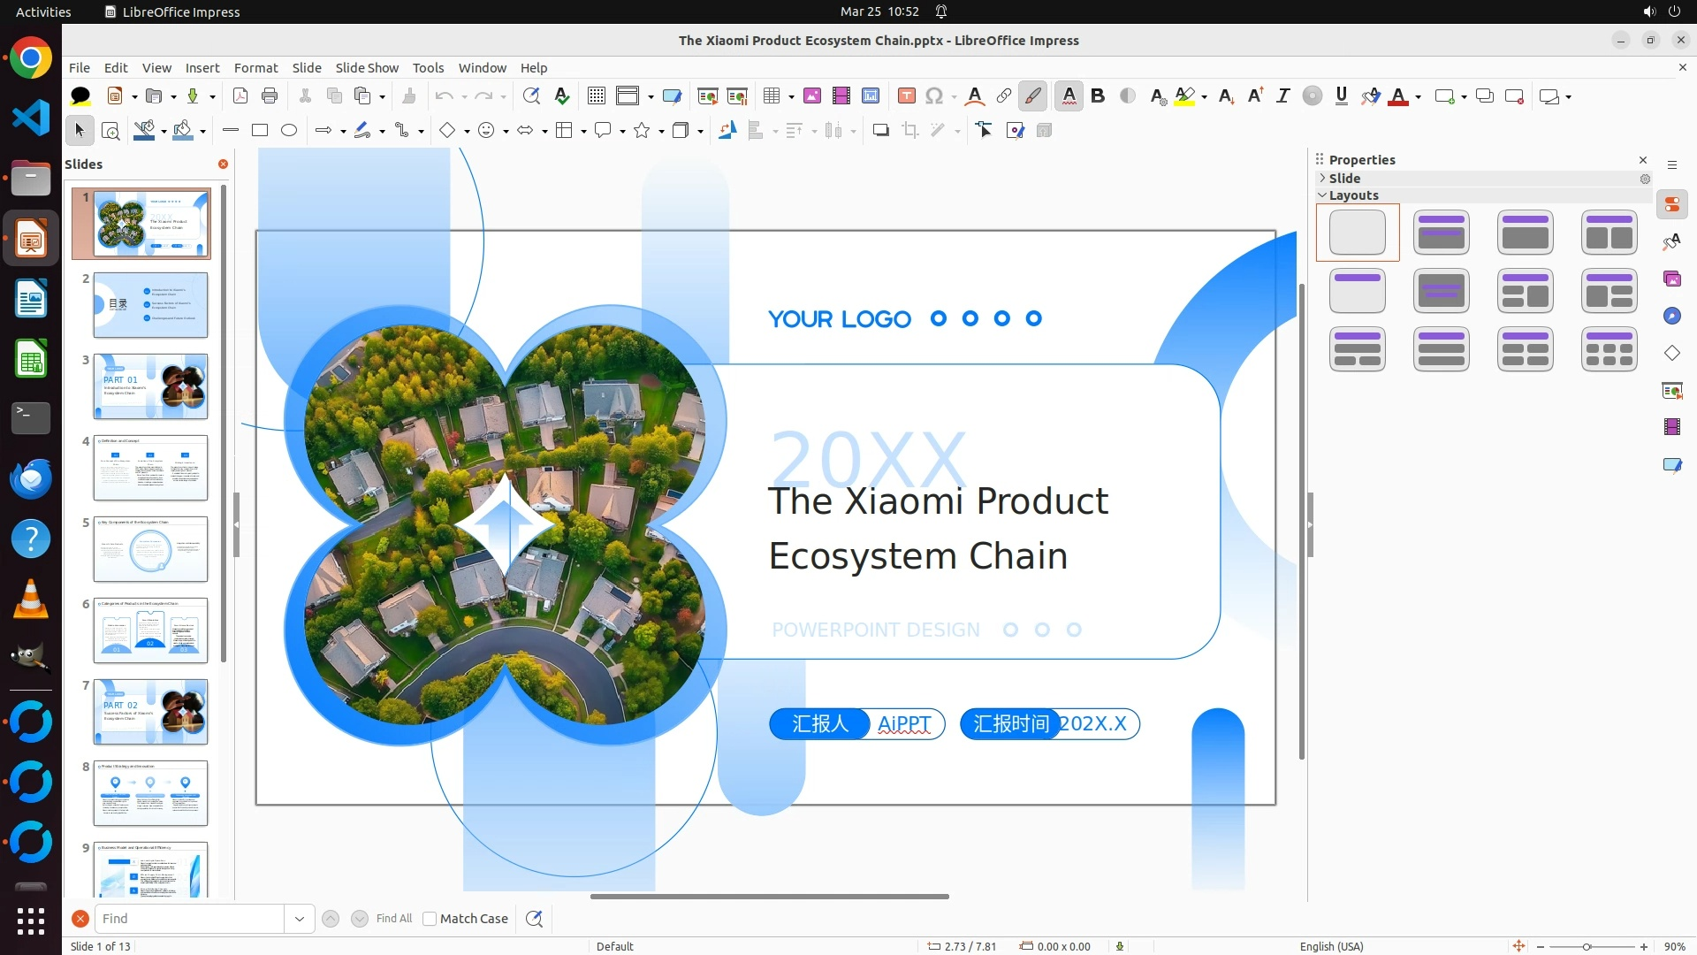This screenshot has height=955, width=1697.
Task: Toggle Underline text formatting
Action: tap(1341, 96)
